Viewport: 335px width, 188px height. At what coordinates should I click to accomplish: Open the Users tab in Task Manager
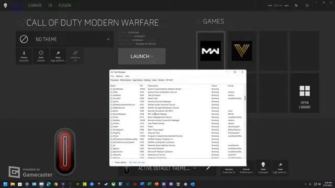(x=154, y=80)
